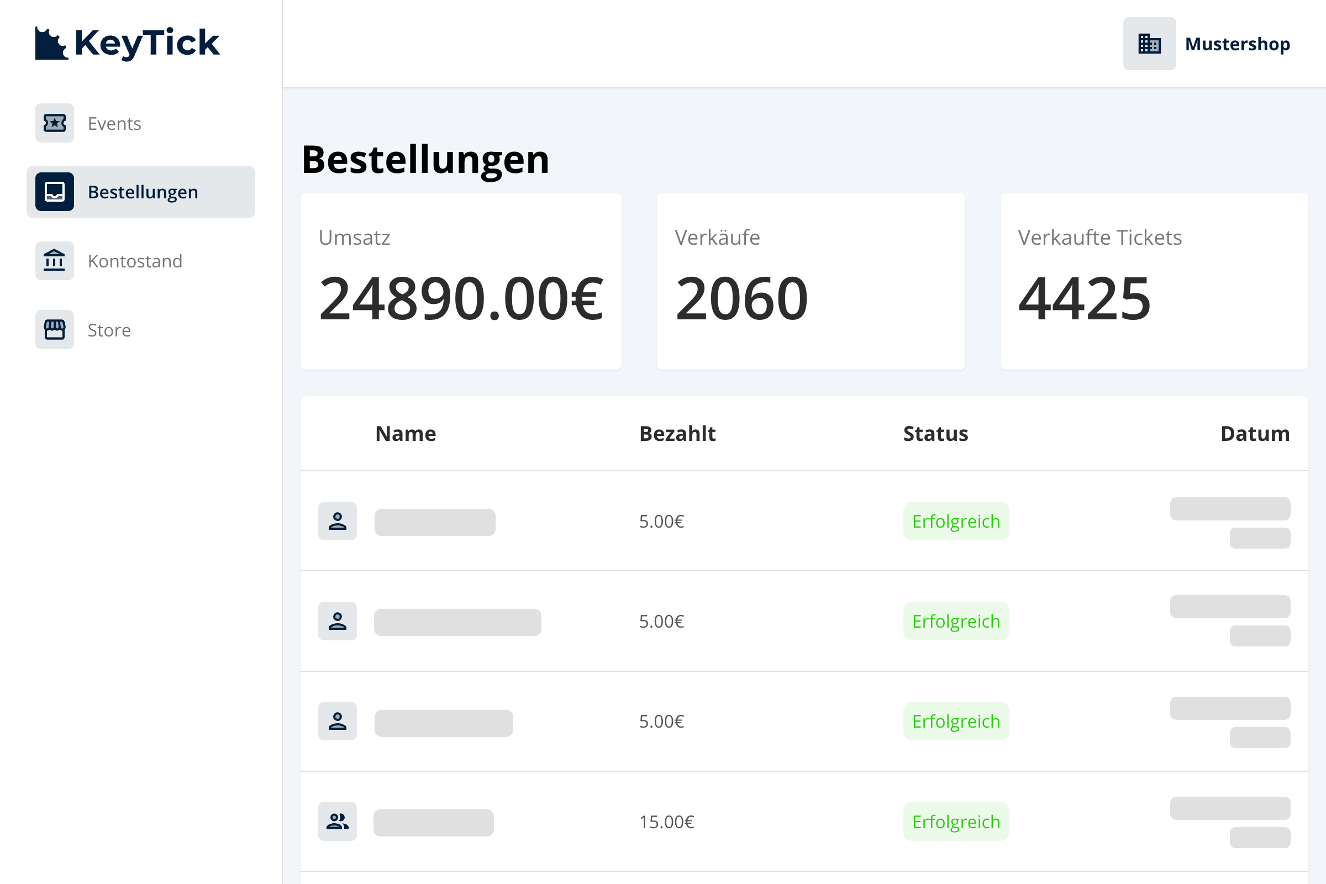
Task: Click the KeyTick logo
Action: tap(128, 43)
